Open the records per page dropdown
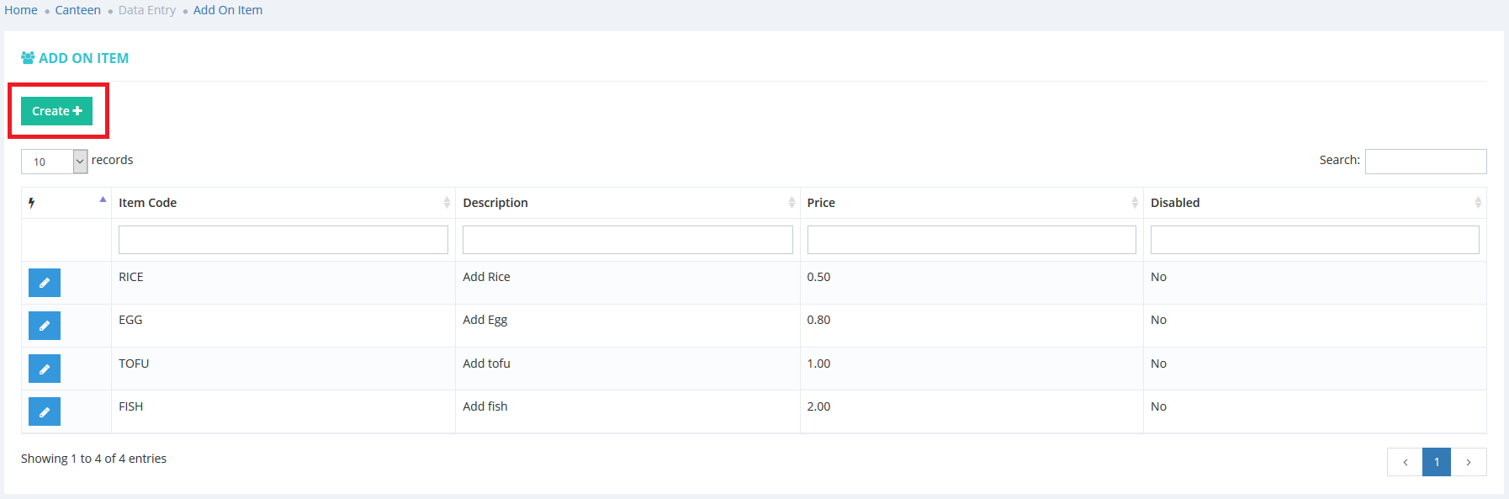The height and width of the screenshot is (499, 1509). coord(55,162)
